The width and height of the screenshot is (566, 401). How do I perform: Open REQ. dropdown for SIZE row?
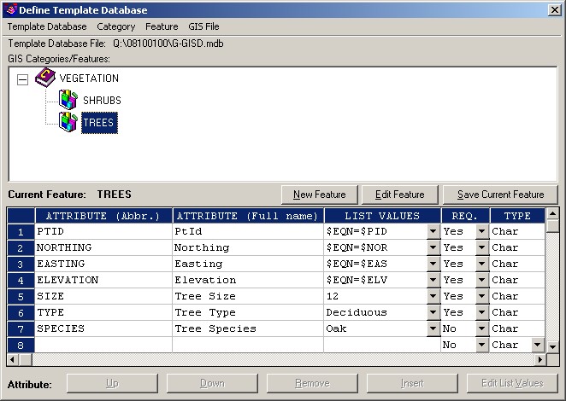(482, 296)
